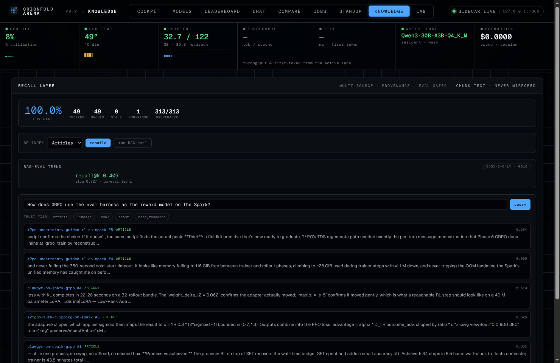Open the Standup tab
Image resolution: width=560 pixels, height=363 pixels.
350,11
